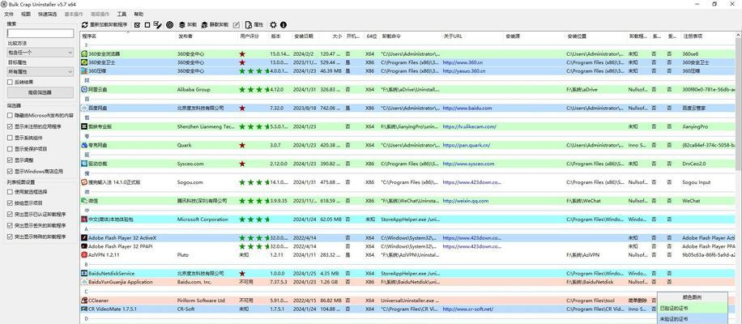Select the CCleaner app icon

pyautogui.click(x=84, y=301)
